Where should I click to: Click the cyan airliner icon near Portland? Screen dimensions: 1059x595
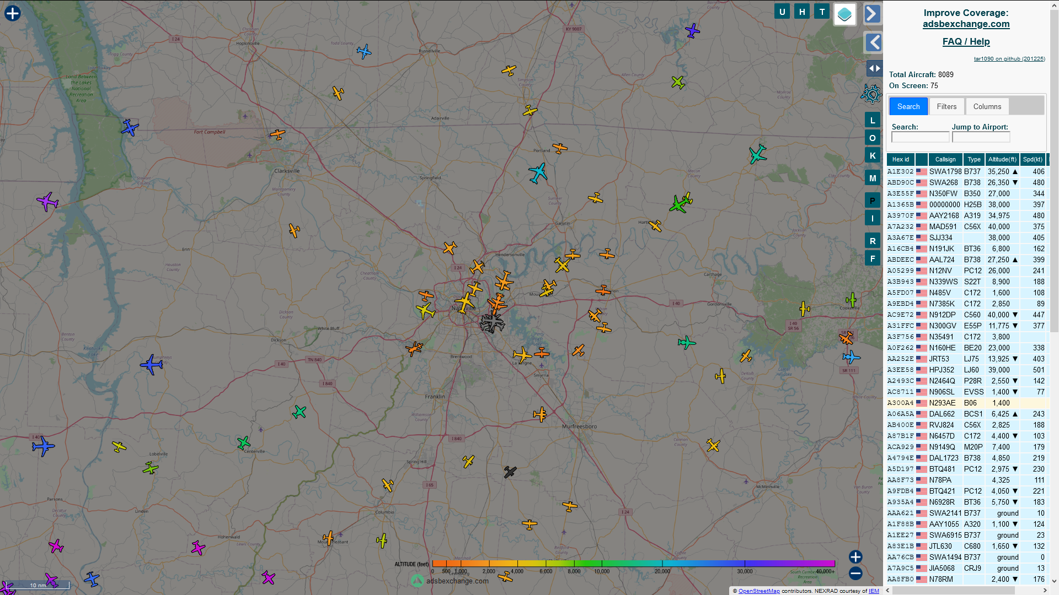point(538,173)
